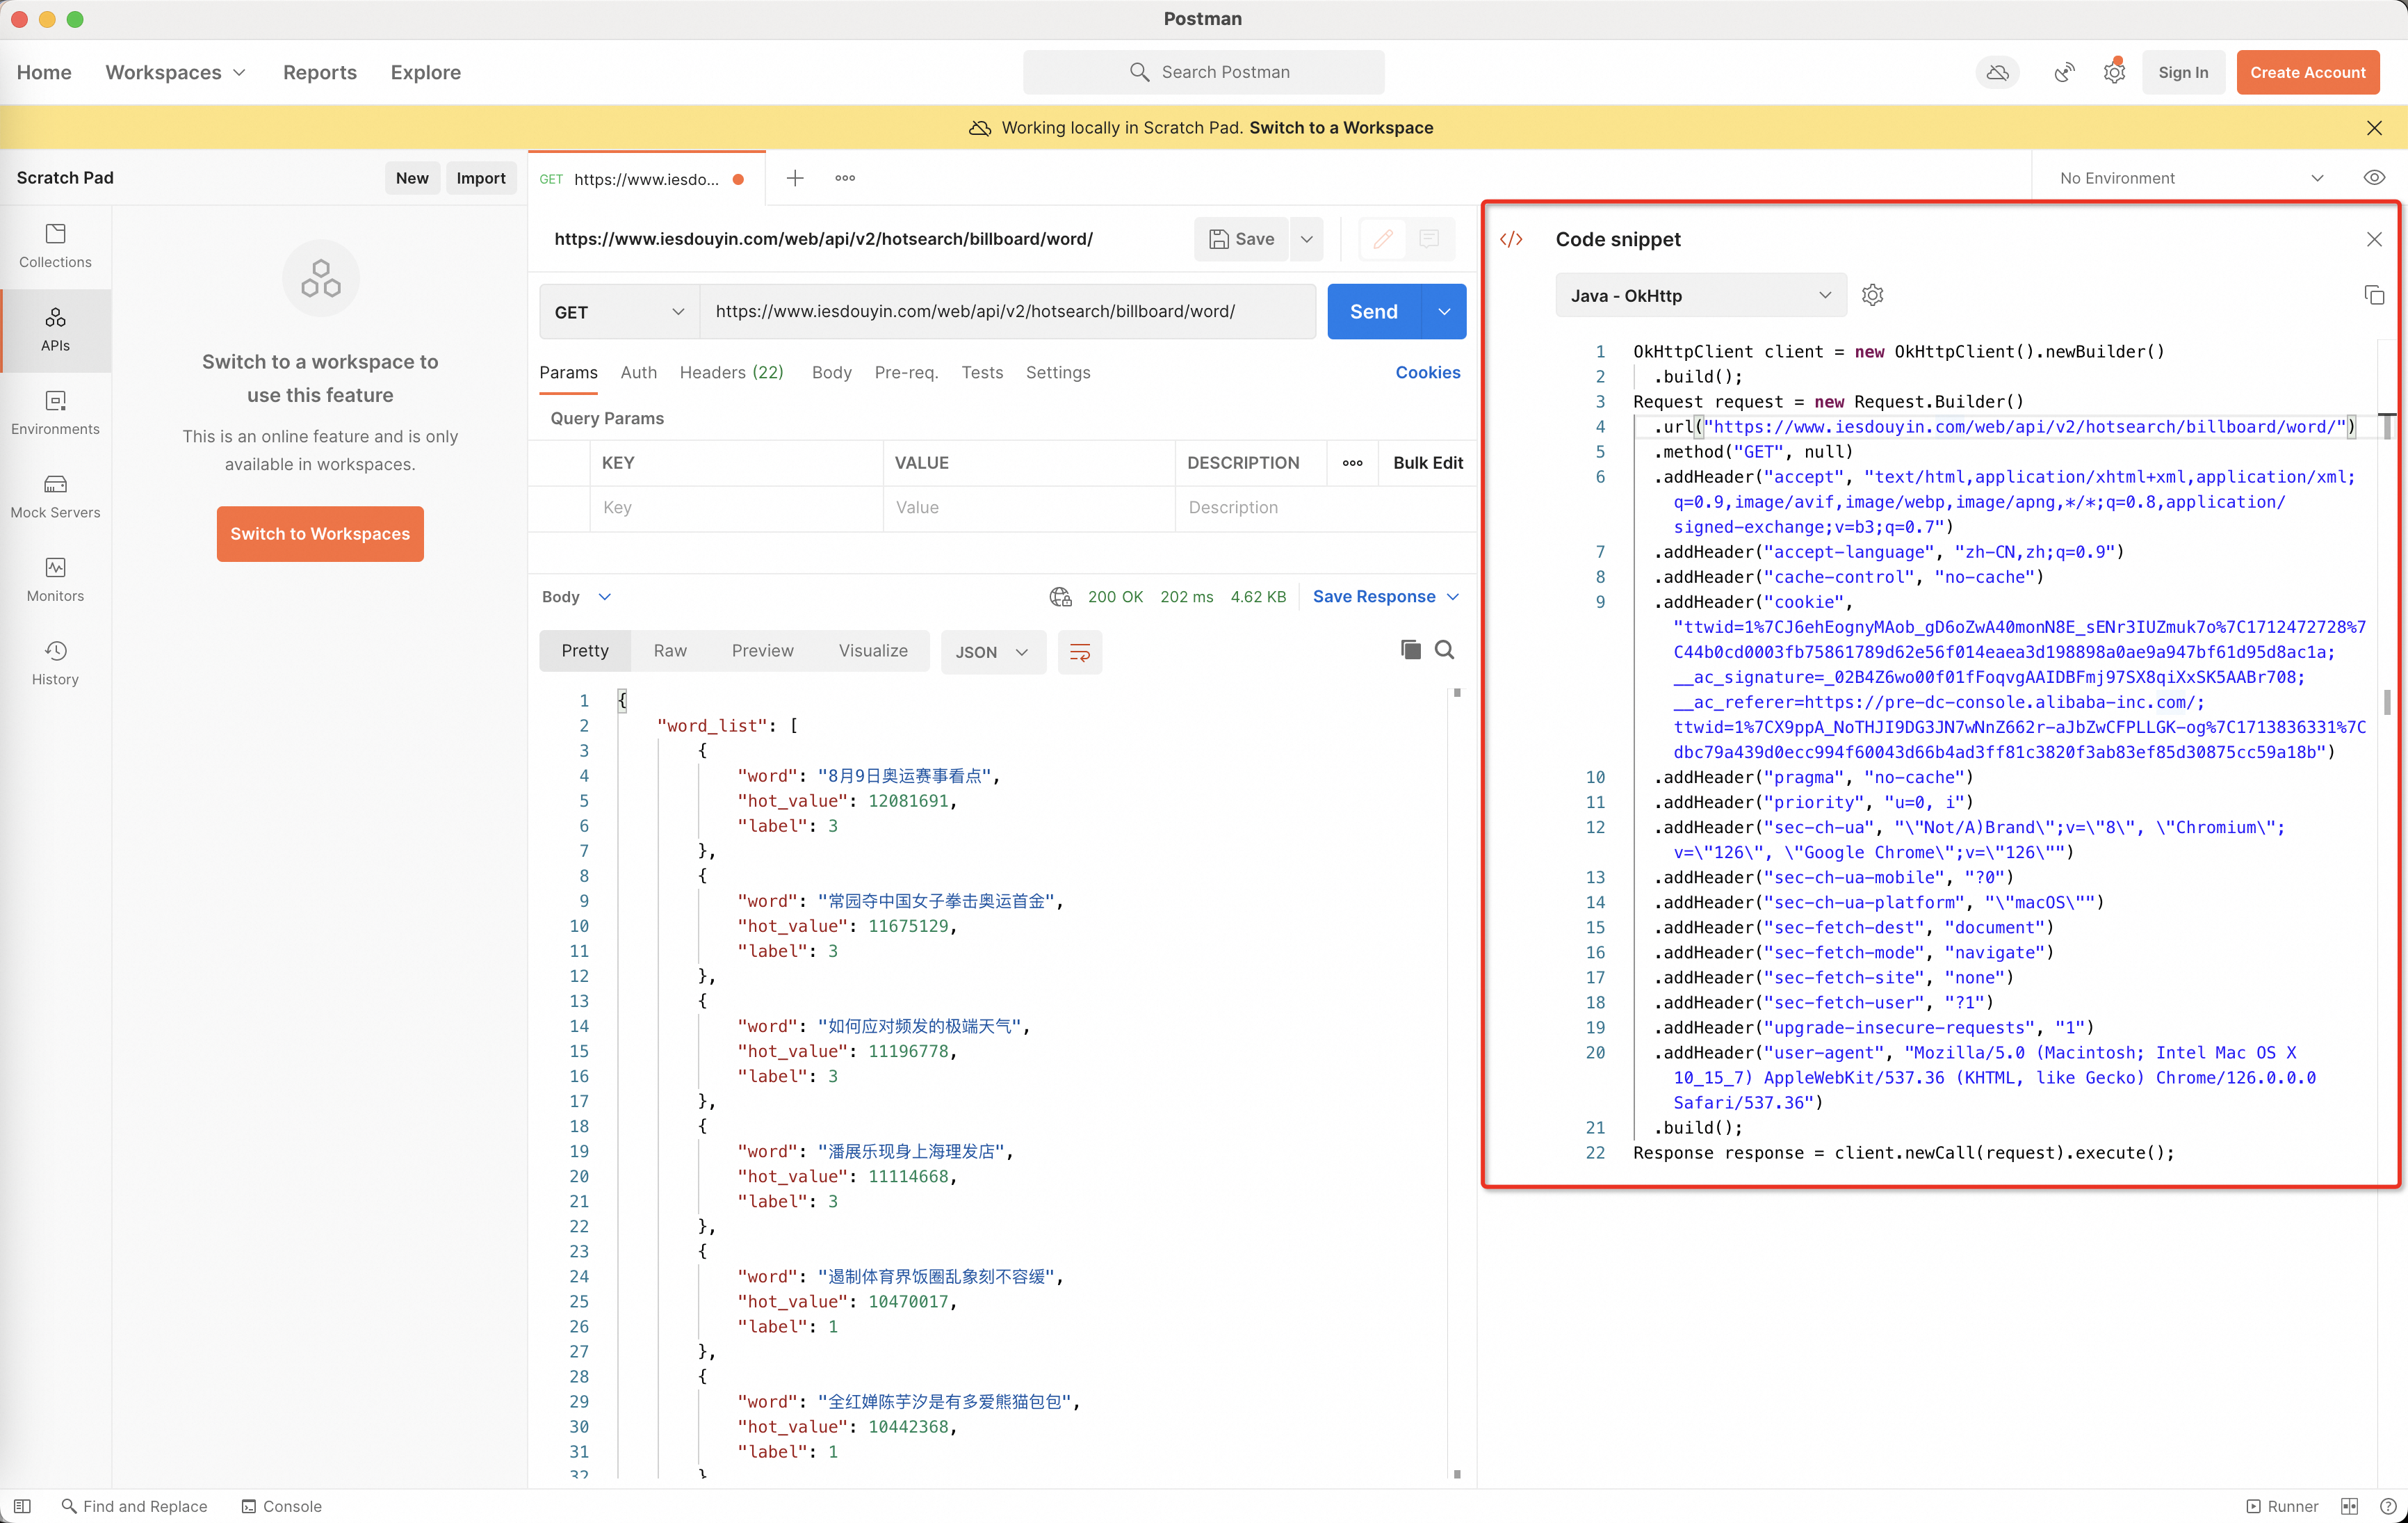The width and height of the screenshot is (2408, 1523).
Task: Switch to the Auth tab
Action: coord(638,372)
